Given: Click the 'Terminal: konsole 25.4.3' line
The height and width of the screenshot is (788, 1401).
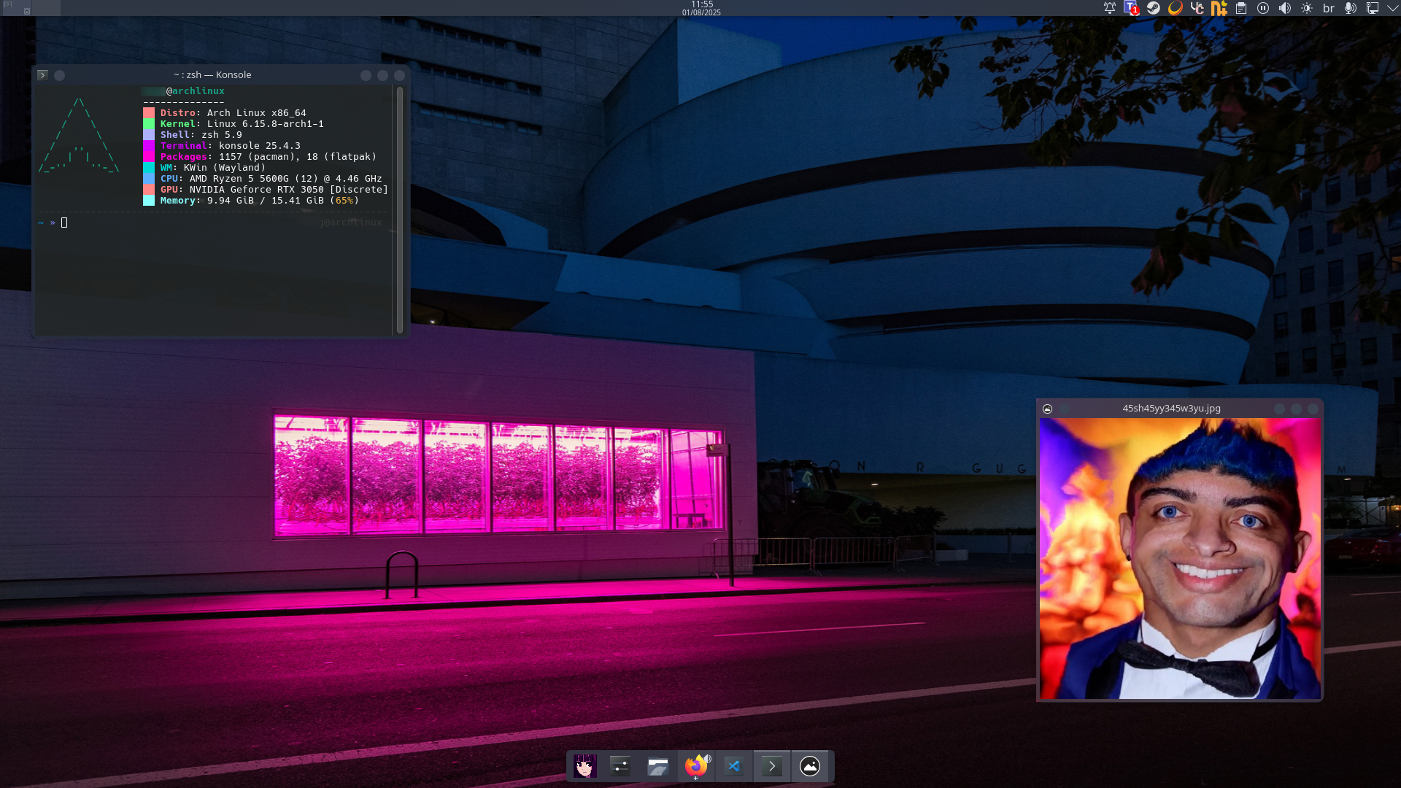Looking at the screenshot, I should 231,146.
